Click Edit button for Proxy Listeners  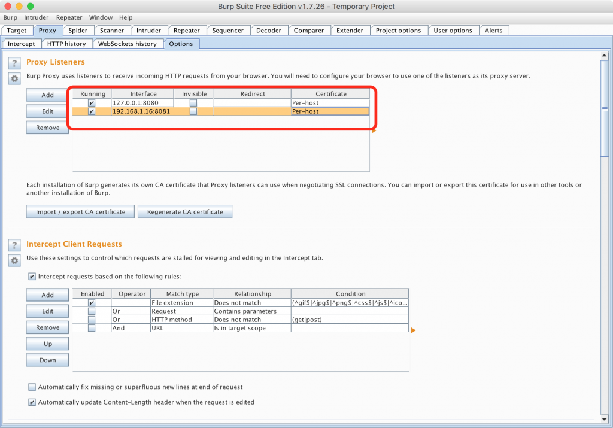coord(47,111)
